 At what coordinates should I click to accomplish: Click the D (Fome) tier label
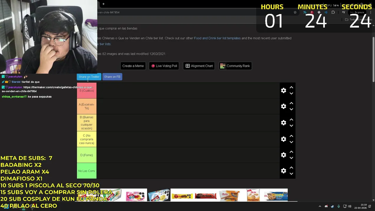86,155
